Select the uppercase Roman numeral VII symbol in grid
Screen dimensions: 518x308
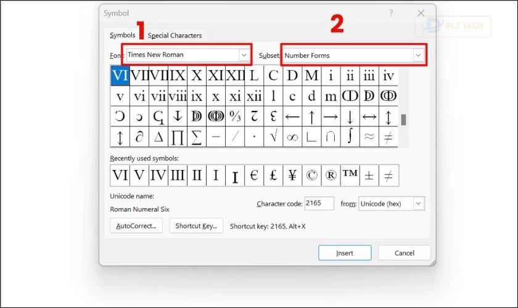click(139, 76)
